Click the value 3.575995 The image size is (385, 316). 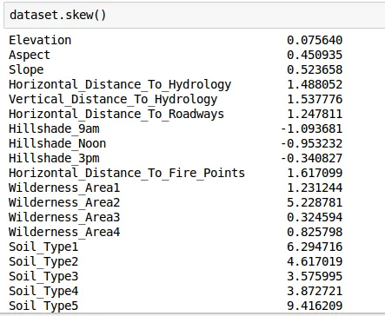(x=315, y=276)
